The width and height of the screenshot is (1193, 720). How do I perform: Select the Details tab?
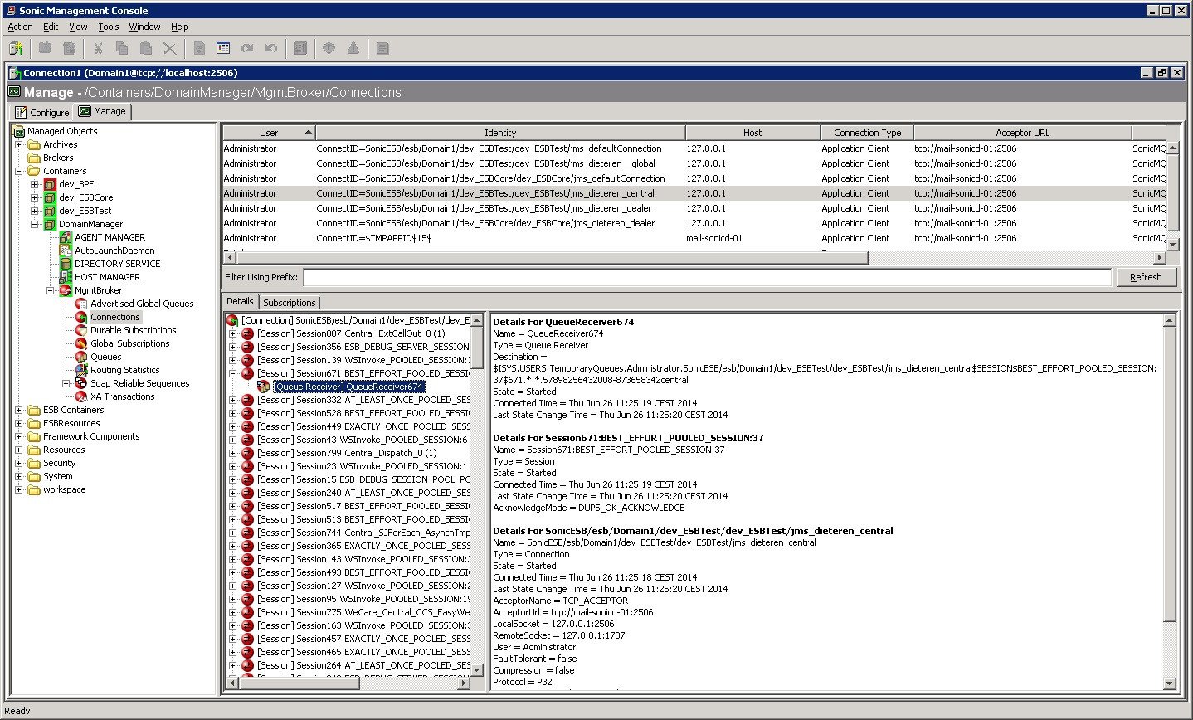pyautogui.click(x=240, y=301)
